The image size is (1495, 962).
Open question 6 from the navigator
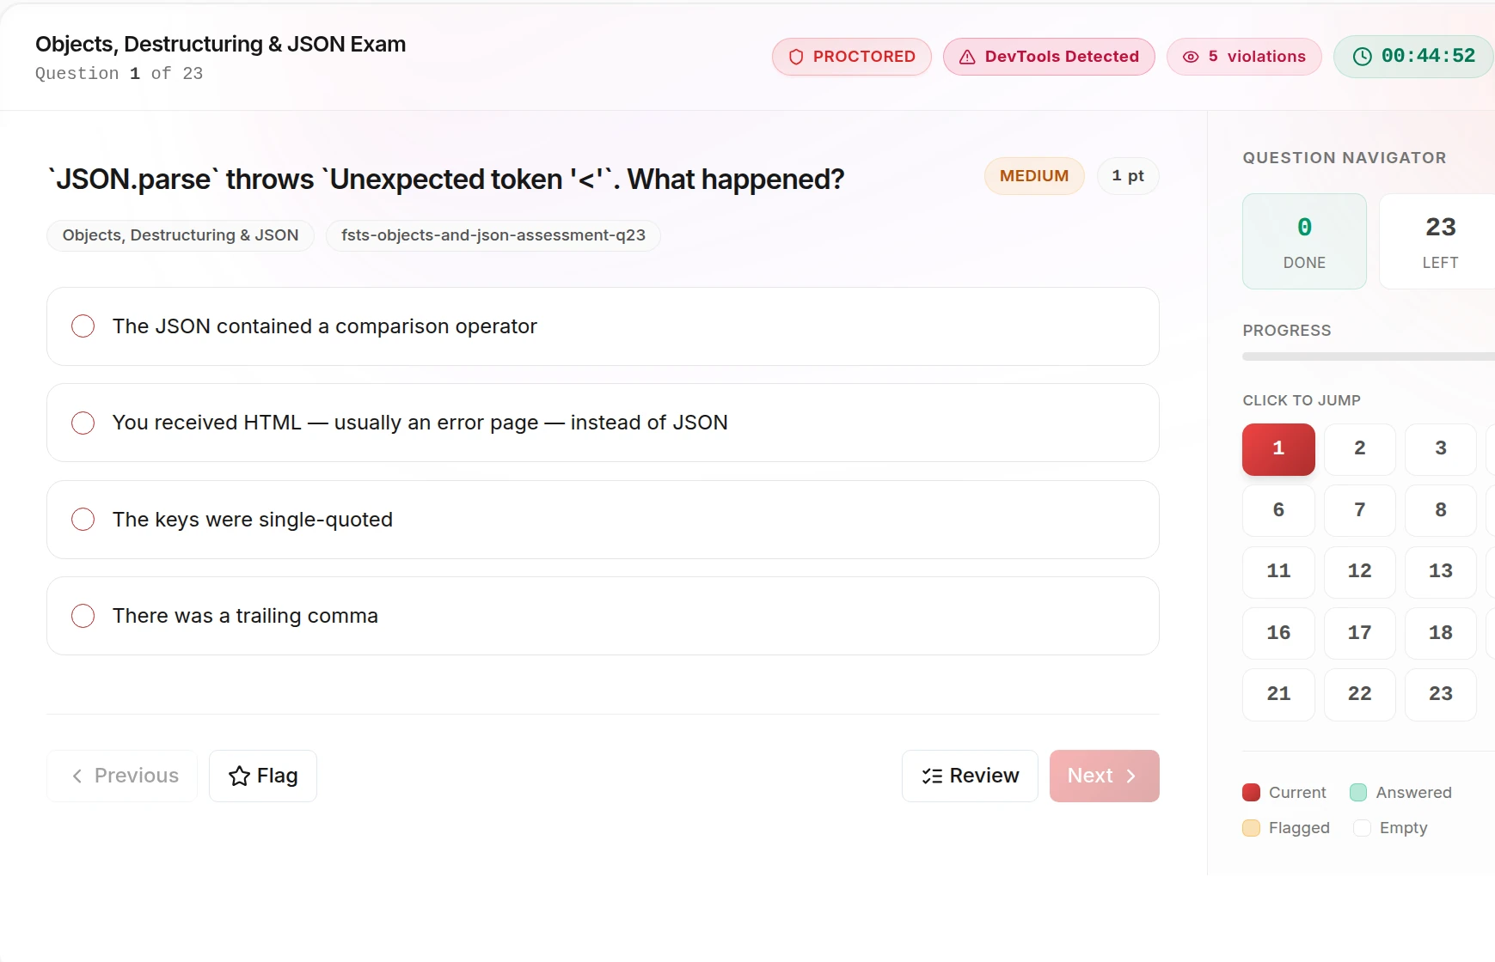pyautogui.click(x=1278, y=510)
